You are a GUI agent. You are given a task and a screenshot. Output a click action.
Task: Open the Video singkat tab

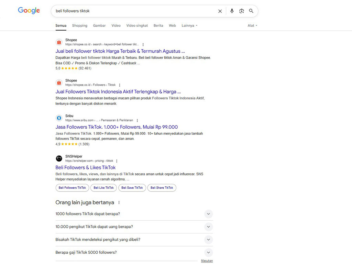click(x=137, y=25)
